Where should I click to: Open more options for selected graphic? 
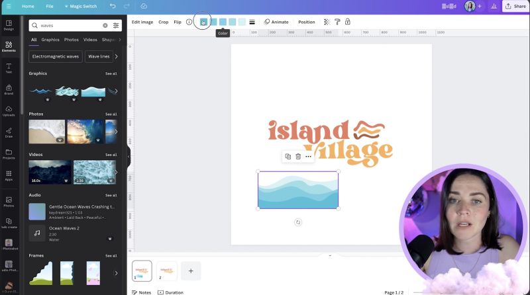308,156
